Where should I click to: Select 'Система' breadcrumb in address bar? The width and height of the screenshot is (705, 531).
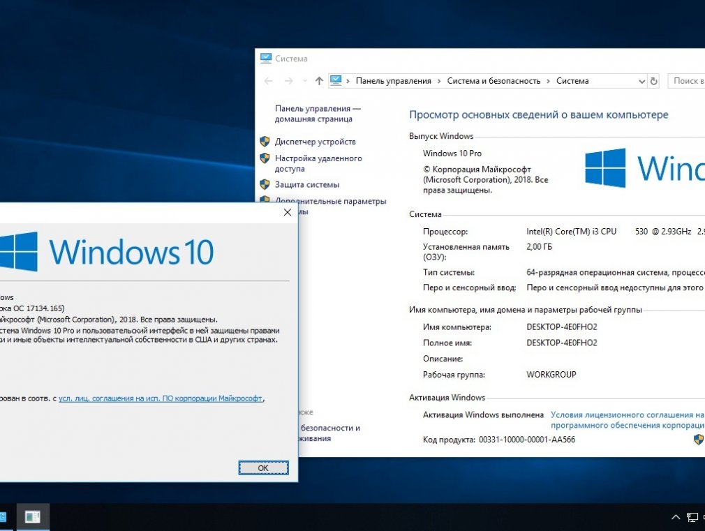point(572,81)
